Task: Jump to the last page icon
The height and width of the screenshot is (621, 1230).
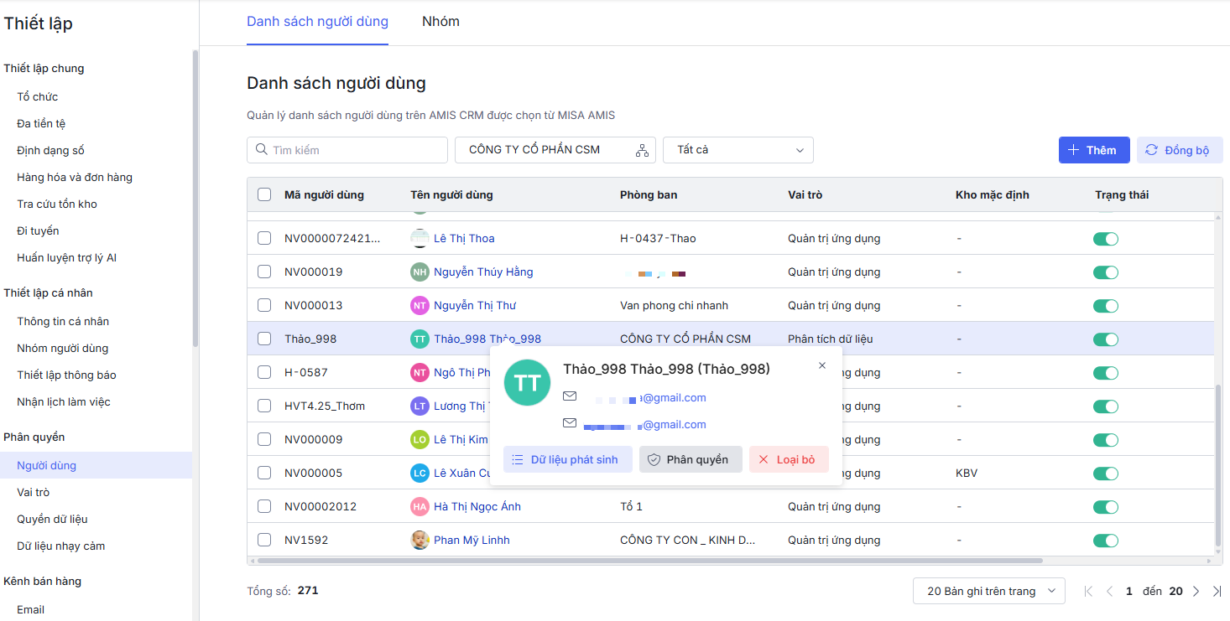Action: pos(1217,592)
